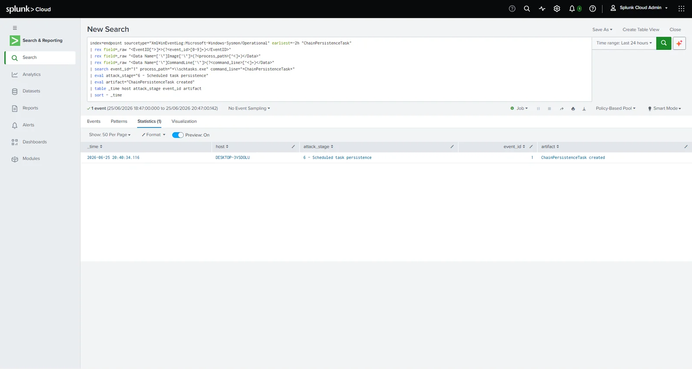
Task: Run the search with green magnifier button
Action: 663,43
